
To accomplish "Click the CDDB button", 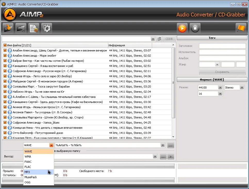I will [x=169, y=39].
